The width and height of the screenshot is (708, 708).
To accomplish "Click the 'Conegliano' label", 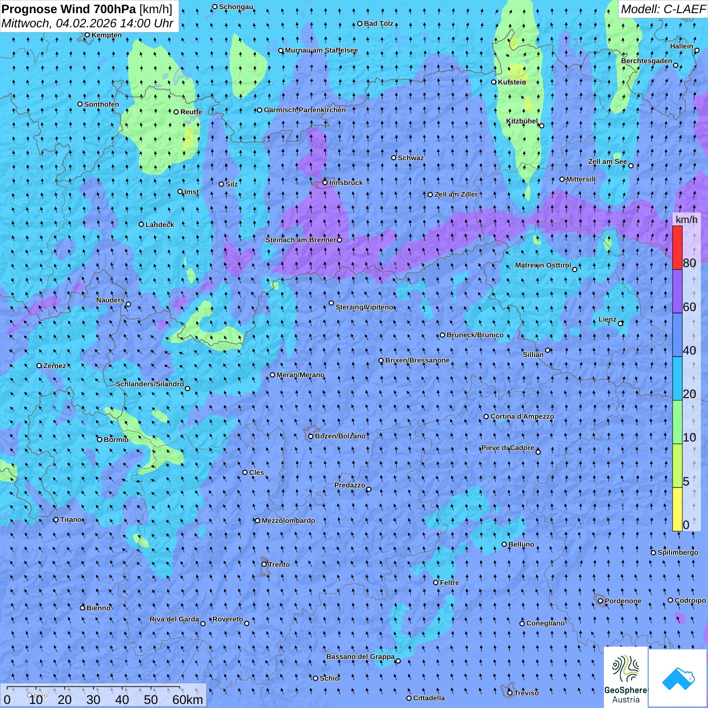I will point(545,623).
